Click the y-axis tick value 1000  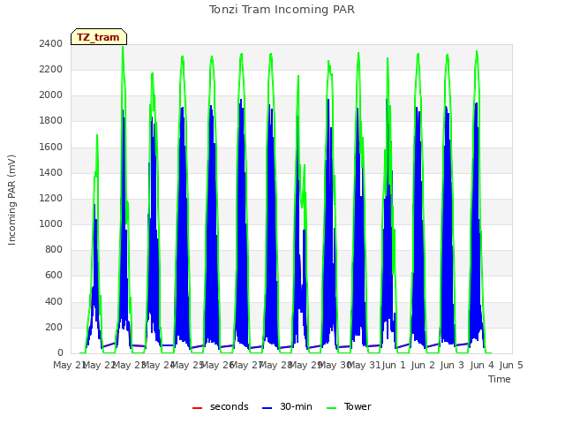(x=51, y=223)
